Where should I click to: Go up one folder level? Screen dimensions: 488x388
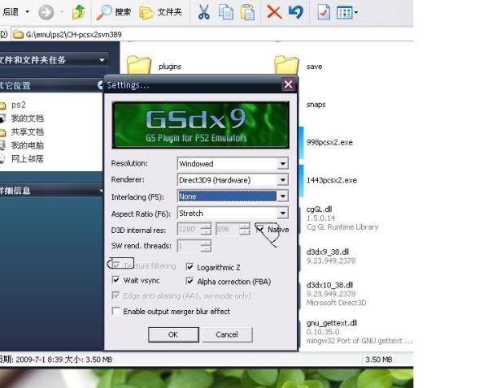(78, 12)
